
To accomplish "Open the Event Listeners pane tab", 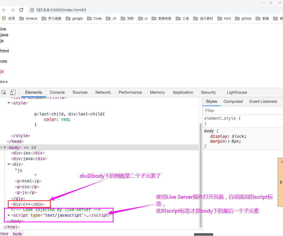I will (263, 101).
